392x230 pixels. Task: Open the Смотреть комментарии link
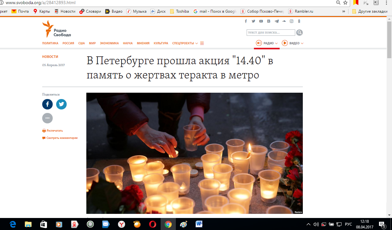pos(62,138)
